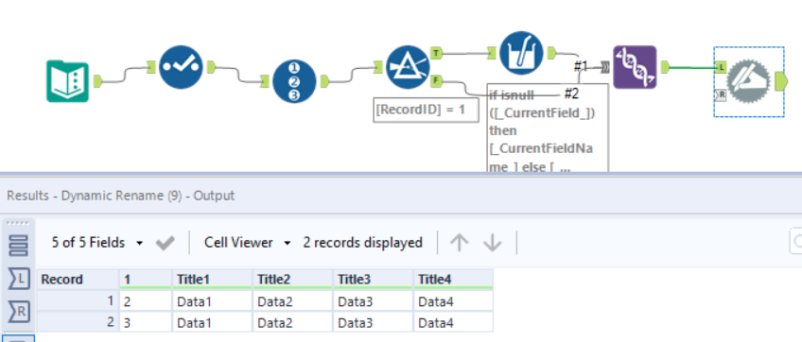Select the Data4 cell in record 2
Screen dimensions: 802x342
click(454, 323)
